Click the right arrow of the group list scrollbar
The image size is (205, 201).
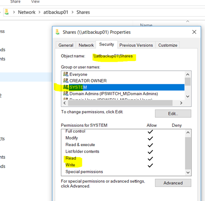tap(181, 103)
